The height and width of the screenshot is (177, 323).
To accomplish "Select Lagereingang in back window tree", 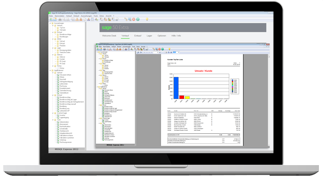I will tap(64, 118).
